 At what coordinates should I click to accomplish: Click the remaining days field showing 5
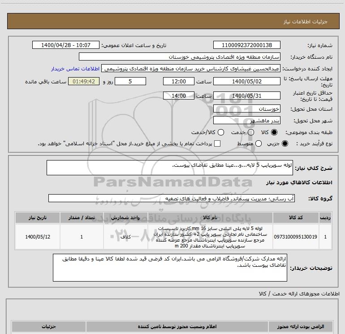(x=130, y=81)
